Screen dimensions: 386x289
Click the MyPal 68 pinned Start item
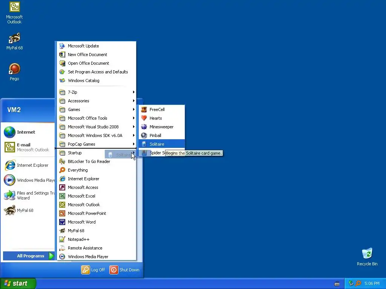click(28, 210)
